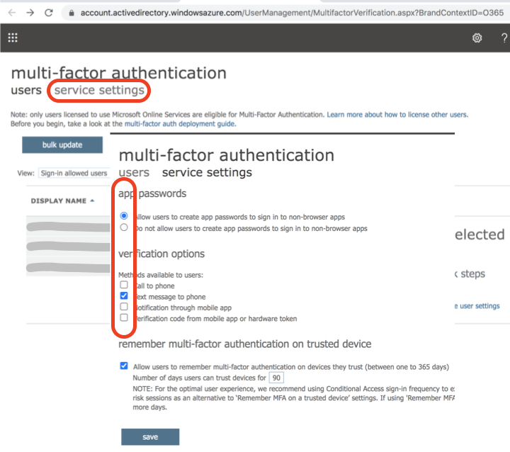Switch to users tab in lower panel
510x452 pixels.
point(134,172)
